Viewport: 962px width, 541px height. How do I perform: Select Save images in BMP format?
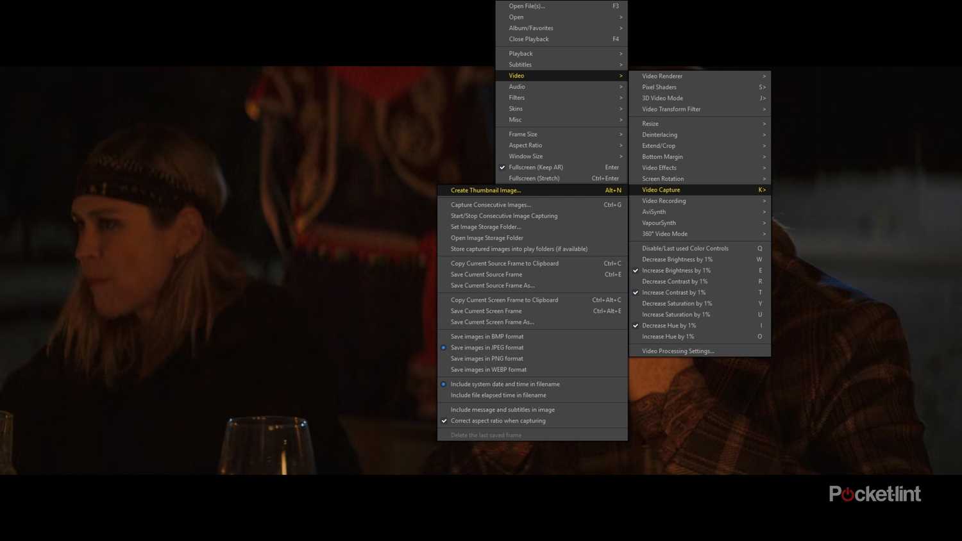click(x=487, y=337)
